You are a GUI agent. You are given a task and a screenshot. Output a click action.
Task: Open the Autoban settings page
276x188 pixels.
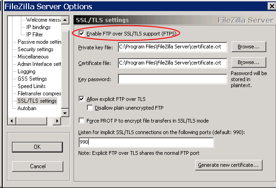pos(27,108)
